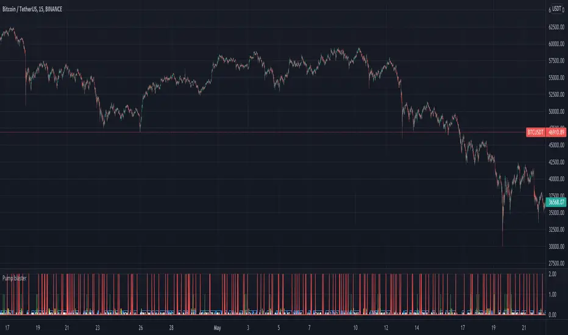This screenshot has width=568, height=335.
Task: Select date 14 on the time axis
Action: pos(417,326)
